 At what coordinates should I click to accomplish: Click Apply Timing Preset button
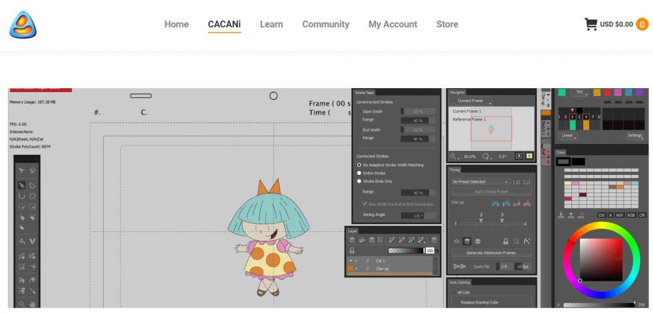(x=492, y=191)
